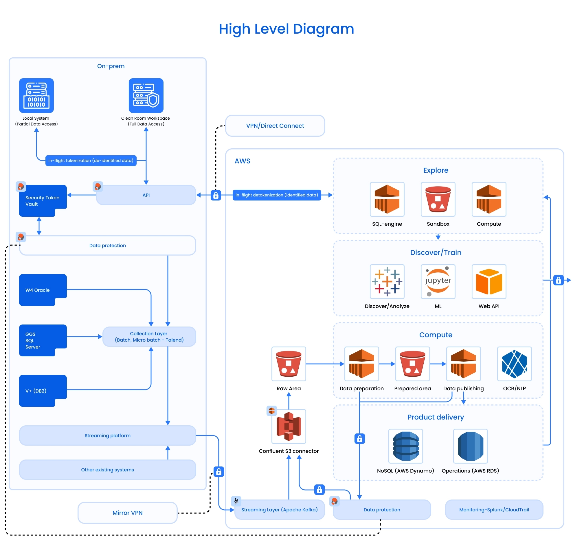
Task: Click the VPN/Direct Connect box
Action: coord(275,125)
